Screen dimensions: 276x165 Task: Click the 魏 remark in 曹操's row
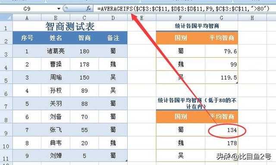coord(113,64)
